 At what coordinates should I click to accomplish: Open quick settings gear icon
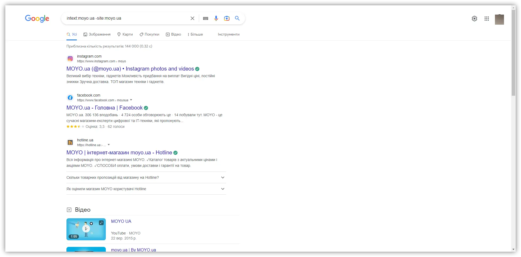point(474,19)
